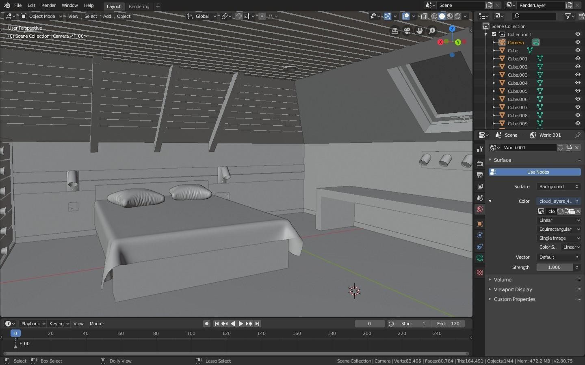
Task: Adjust the Strength value field
Action: pos(555,267)
